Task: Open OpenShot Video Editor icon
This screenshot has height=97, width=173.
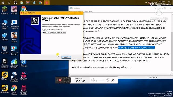Action: (14, 77)
